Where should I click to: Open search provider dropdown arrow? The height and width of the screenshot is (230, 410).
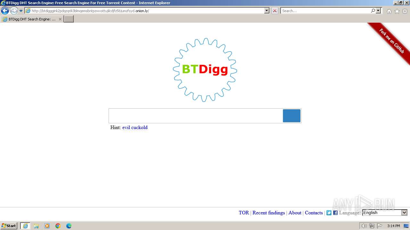(379, 11)
